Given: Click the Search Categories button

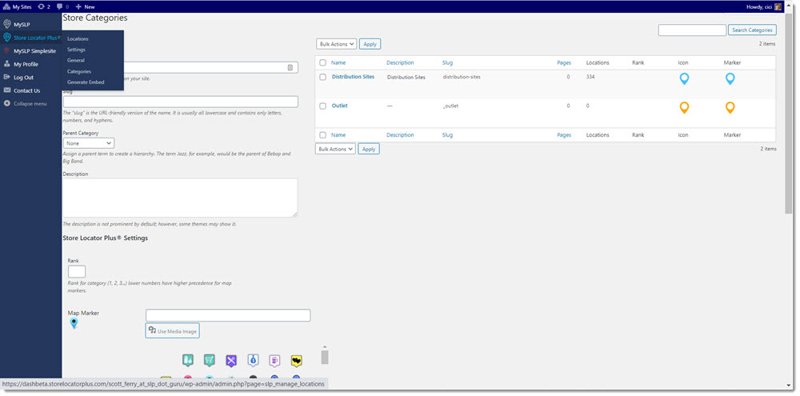Looking at the screenshot, I should [753, 30].
